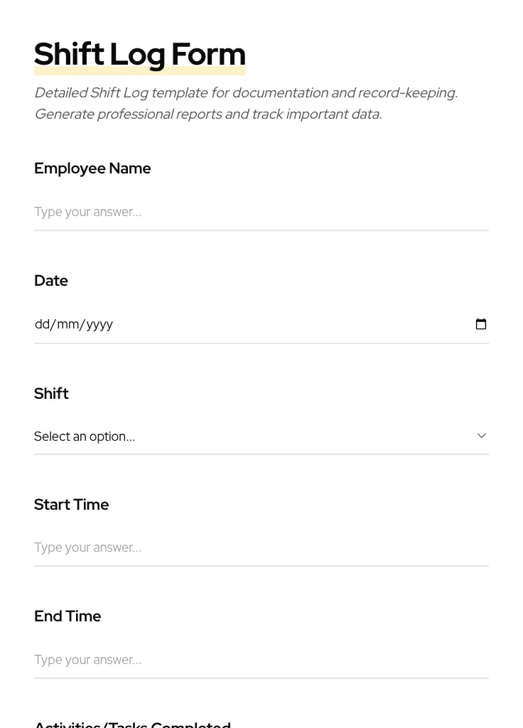523x728 pixels.
Task: Open the calendar picker icon on Date field
Action: point(481,323)
